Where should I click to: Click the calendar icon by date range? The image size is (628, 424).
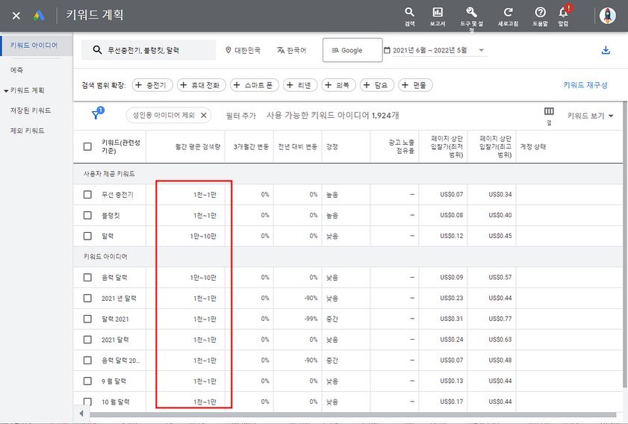tap(387, 50)
